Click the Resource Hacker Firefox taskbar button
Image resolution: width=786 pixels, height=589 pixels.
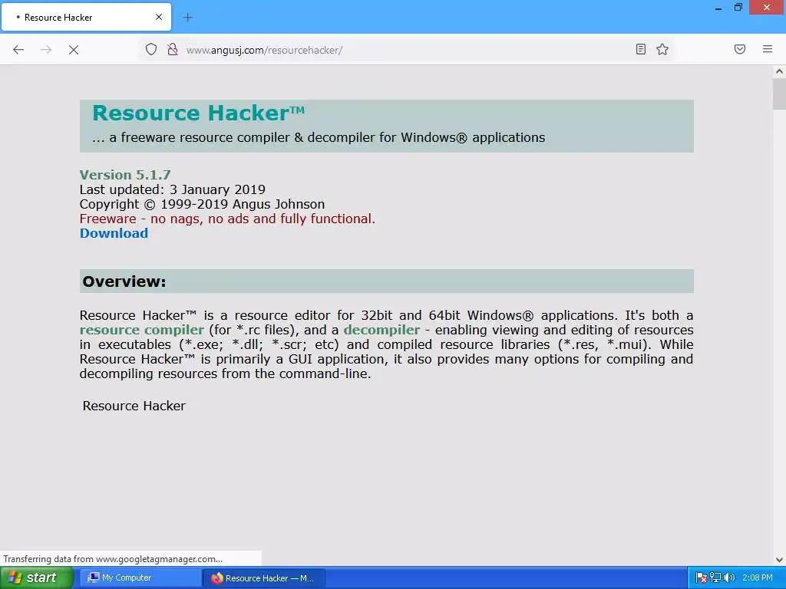[264, 578]
